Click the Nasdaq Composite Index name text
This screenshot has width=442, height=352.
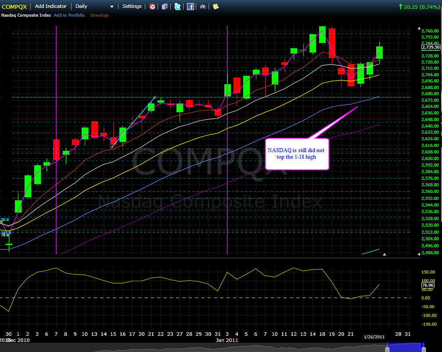click(x=26, y=15)
